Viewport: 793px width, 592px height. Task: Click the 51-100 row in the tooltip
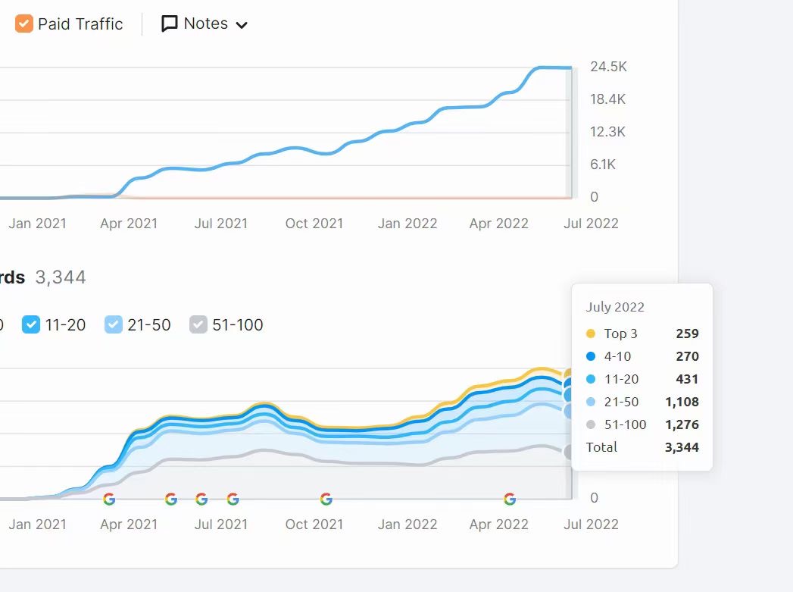click(642, 424)
